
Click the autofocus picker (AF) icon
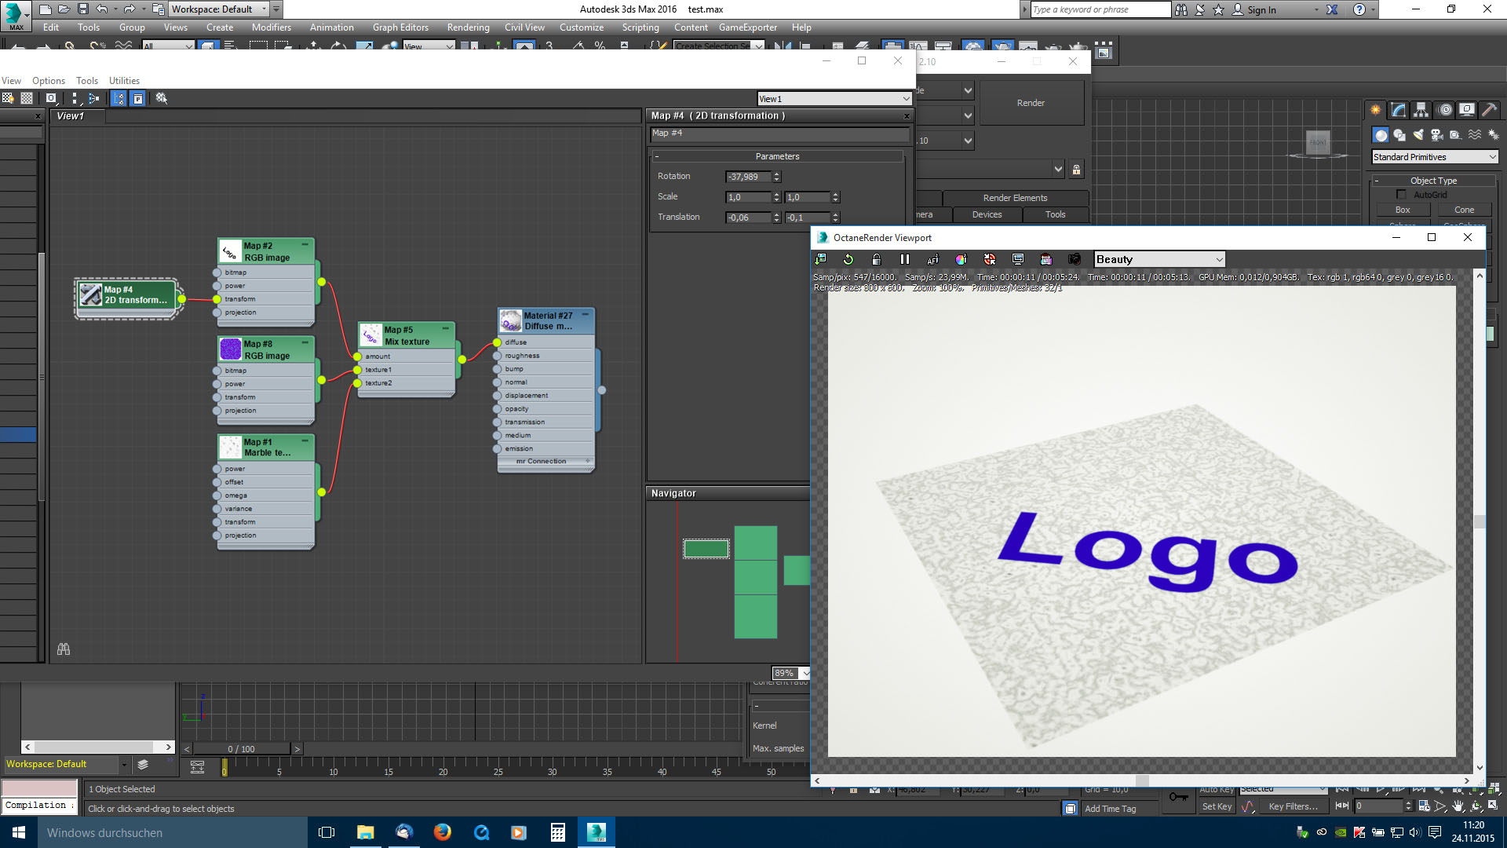point(932,259)
